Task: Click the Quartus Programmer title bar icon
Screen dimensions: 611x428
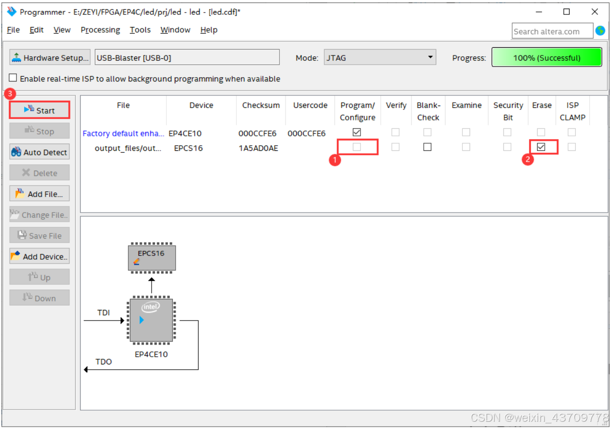Action: coord(12,12)
